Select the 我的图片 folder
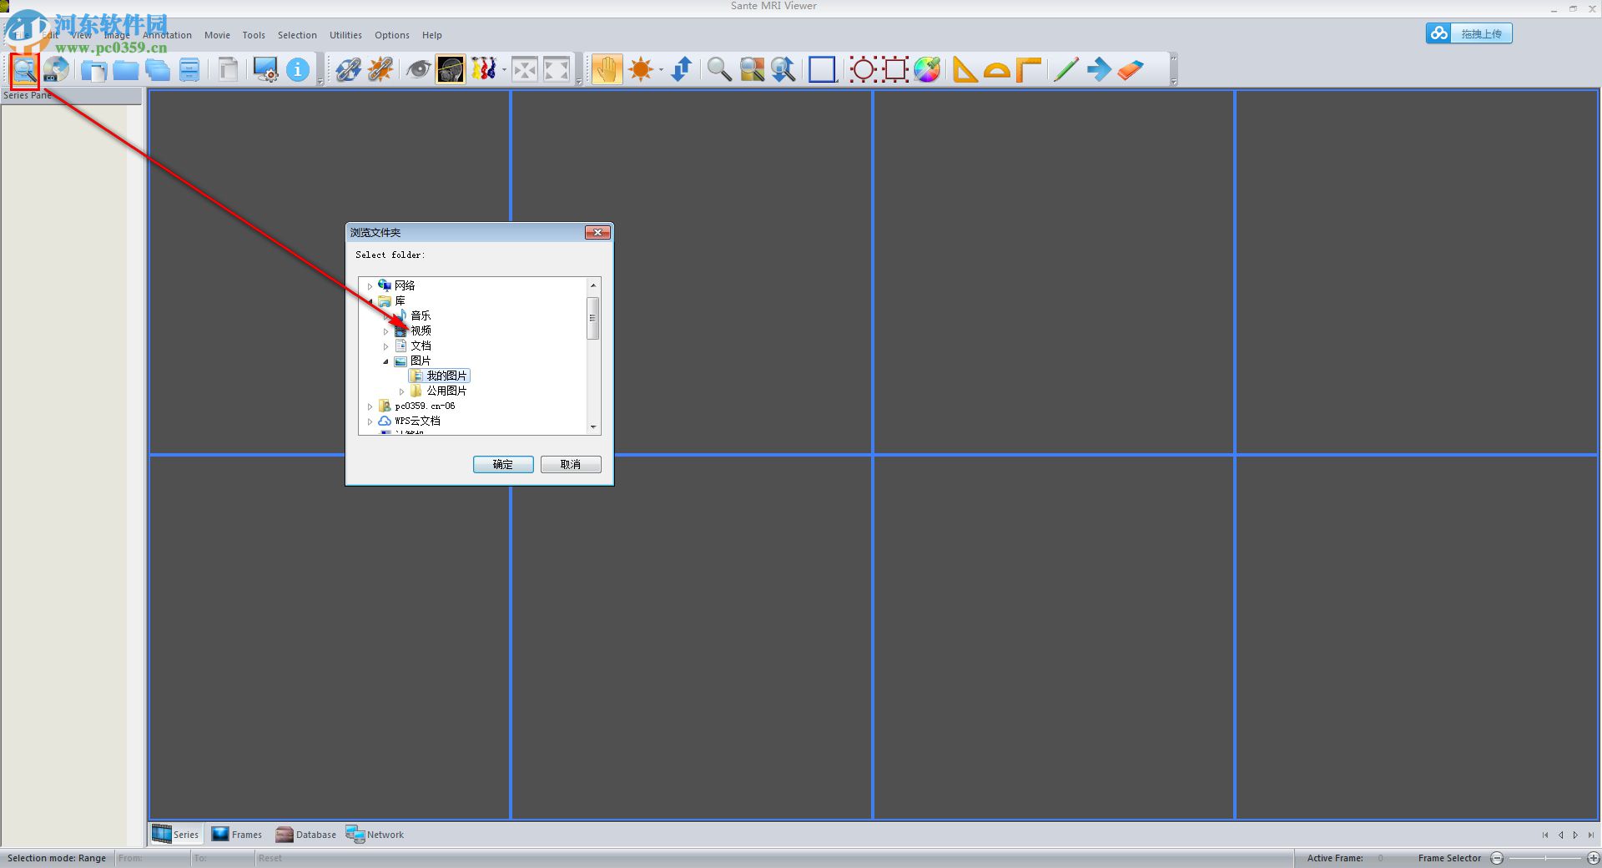The image size is (1602, 868). tap(445, 376)
